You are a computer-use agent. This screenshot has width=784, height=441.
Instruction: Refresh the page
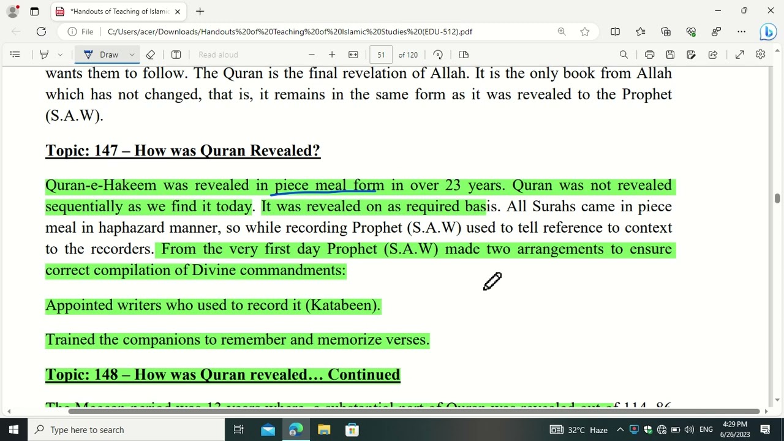(41, 31)
